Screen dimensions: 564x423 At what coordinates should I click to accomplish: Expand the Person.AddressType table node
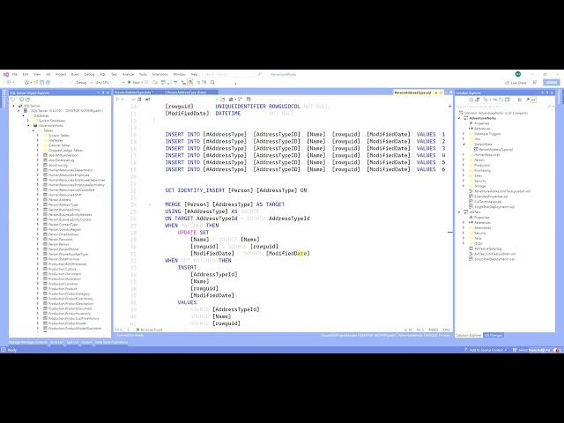pos(38,204)
